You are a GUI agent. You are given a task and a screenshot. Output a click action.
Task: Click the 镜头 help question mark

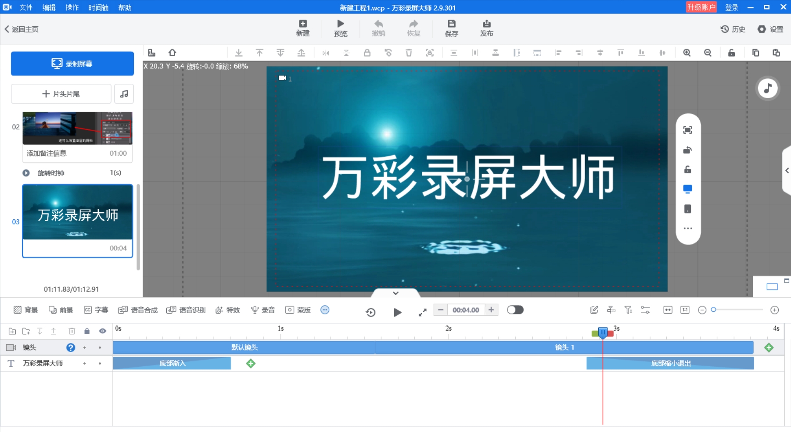[71, 347]
